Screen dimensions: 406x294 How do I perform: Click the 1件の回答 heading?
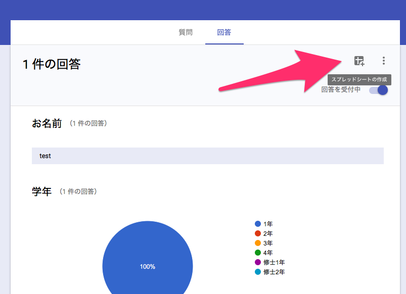(51, 64)
